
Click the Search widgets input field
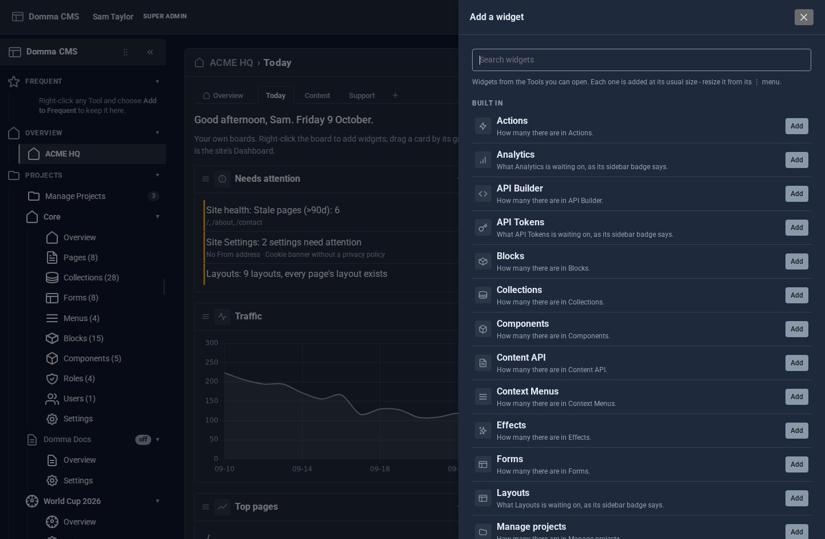642,60
